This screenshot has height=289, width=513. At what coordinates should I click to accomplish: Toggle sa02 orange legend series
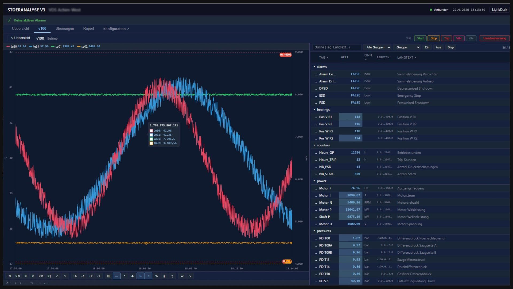89,46
